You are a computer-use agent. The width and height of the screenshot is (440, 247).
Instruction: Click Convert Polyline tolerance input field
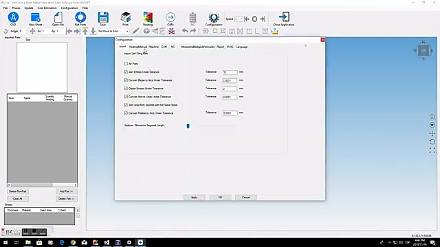click(230, 113)
